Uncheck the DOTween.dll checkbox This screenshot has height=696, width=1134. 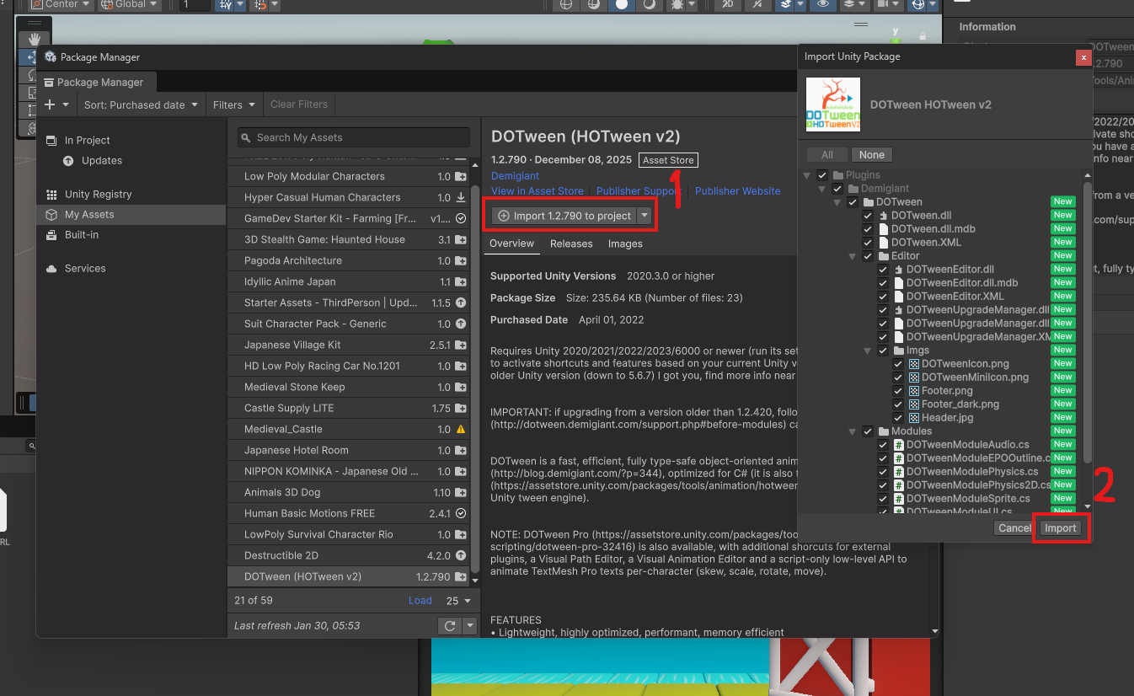[x=868, y=216]
